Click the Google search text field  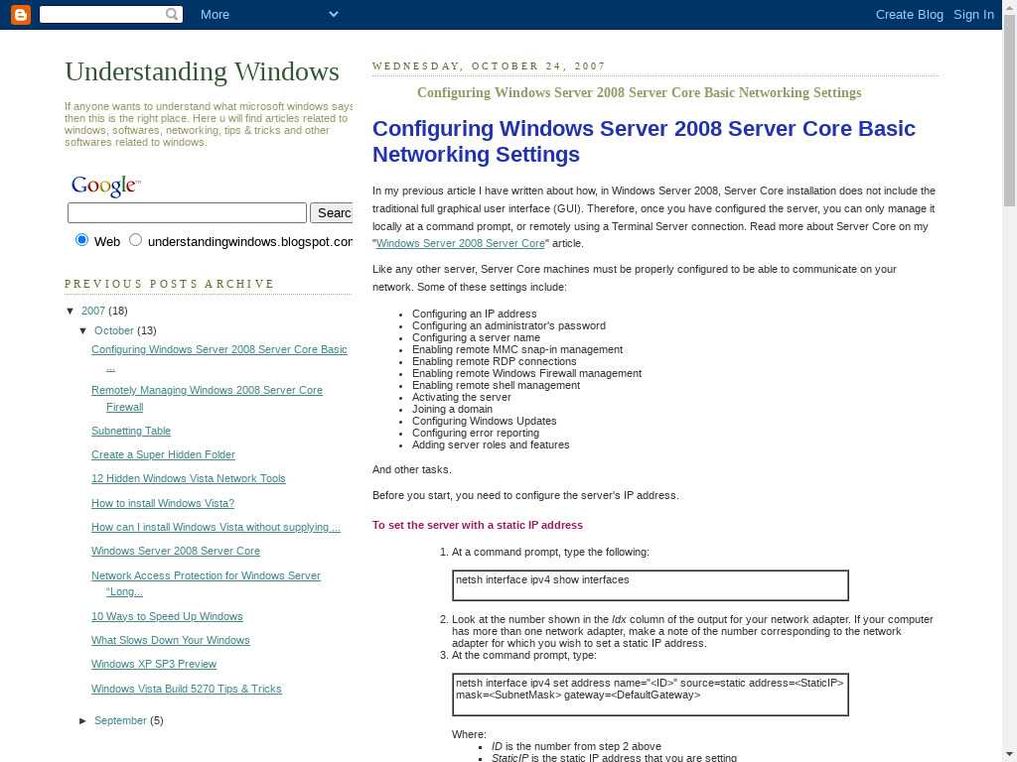point(187,213)
